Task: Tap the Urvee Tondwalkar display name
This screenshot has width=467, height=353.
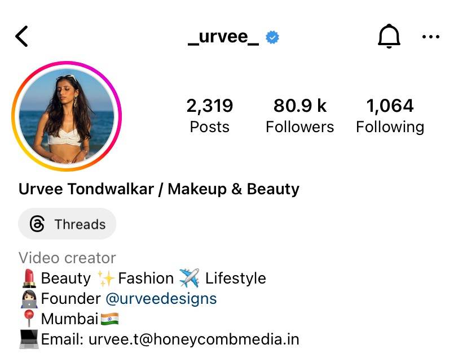Action: click(x=86, y=189)
